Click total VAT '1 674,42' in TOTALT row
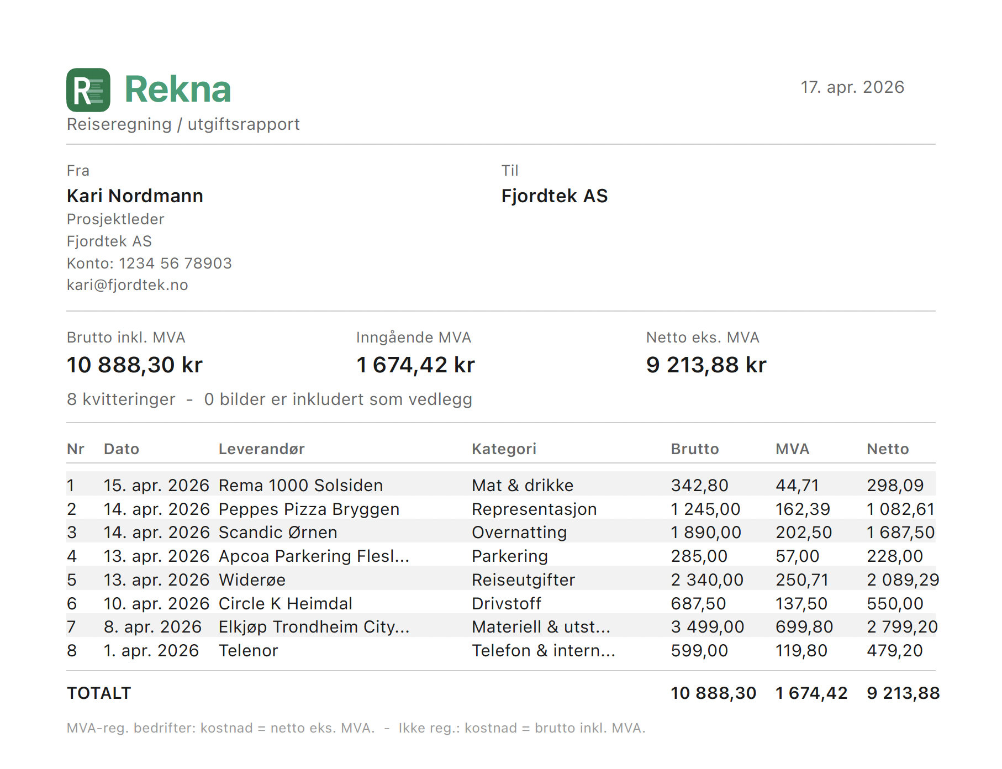Image resolution: width=1002 pixels, height=769 pixels. click(811, 693)
